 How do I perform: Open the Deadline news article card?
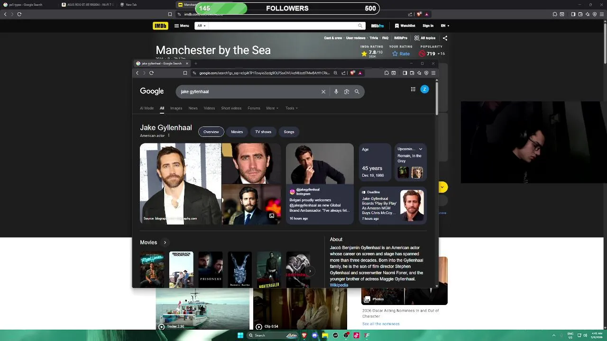click(x=393, y=206)
